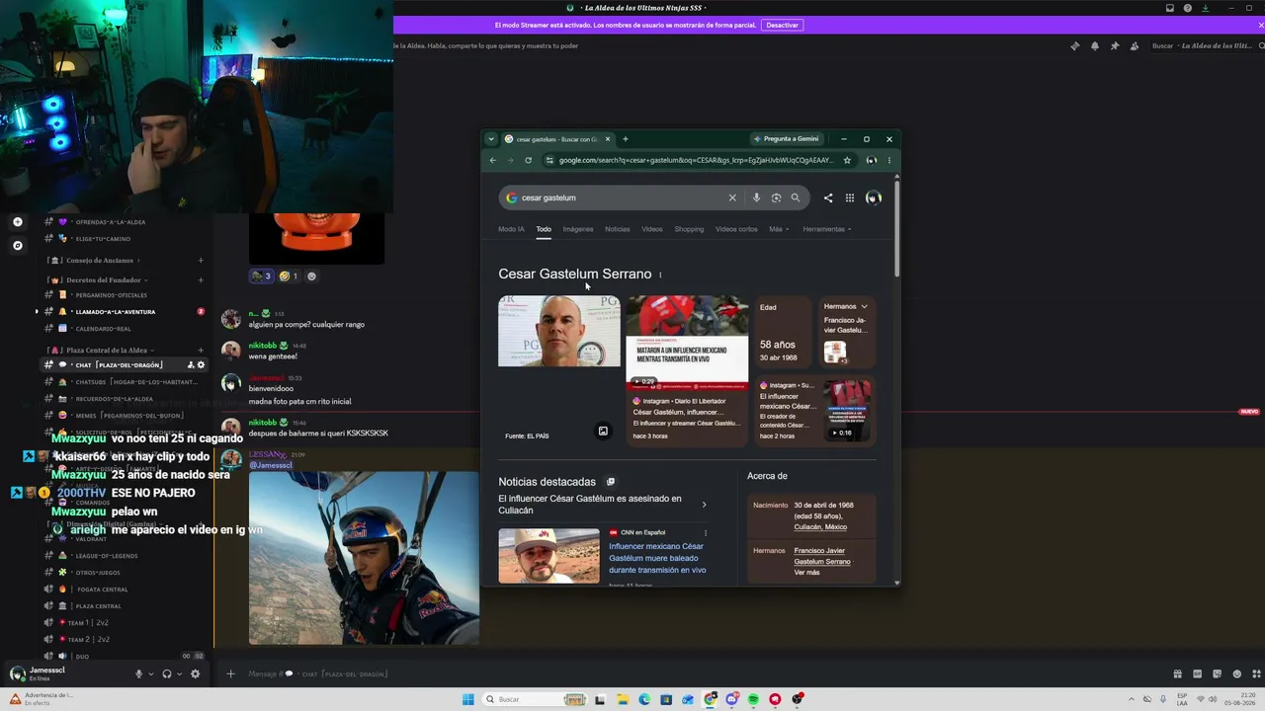Viewport: 1265px width, 711px height.
Task: Open a new Chrome tab
Action: (x=625, y=139)
